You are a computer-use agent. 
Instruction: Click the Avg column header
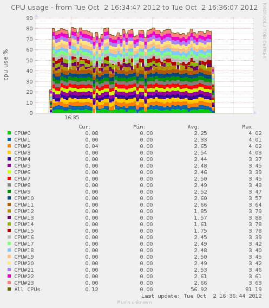[x=193, y=127]
